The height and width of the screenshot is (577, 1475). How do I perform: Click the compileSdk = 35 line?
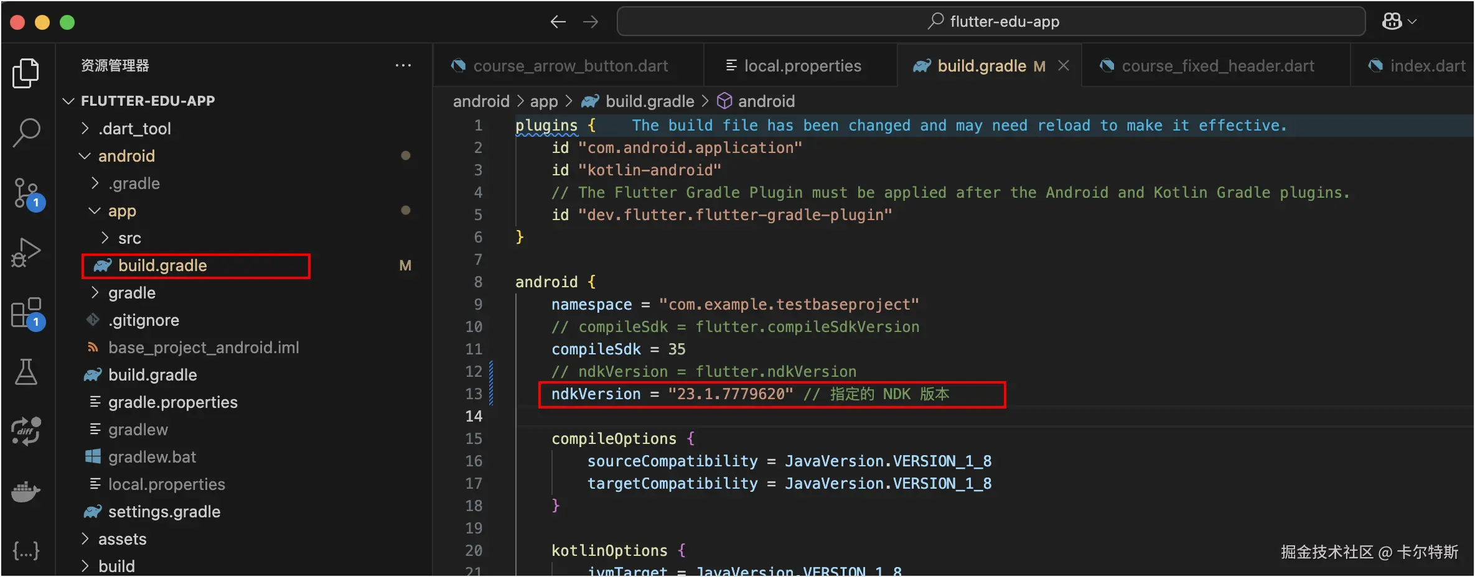tap(618, 349)
